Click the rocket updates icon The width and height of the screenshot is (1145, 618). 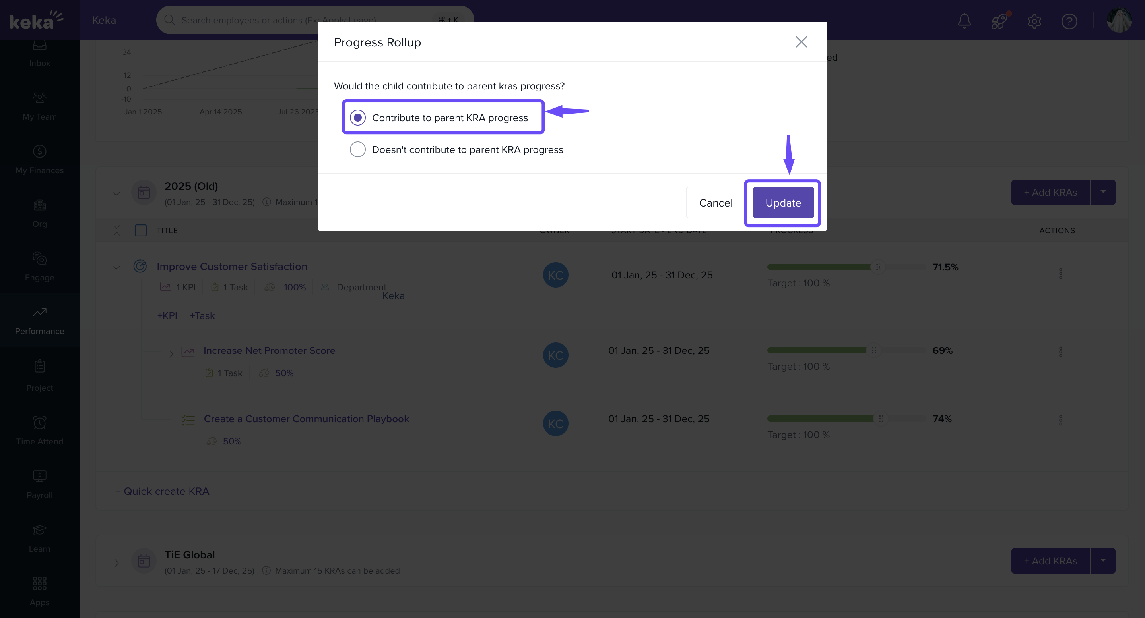(999, 21)
